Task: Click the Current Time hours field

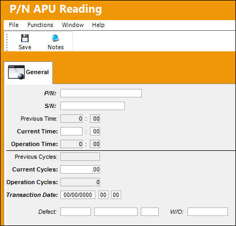Action: coord(71,131)
